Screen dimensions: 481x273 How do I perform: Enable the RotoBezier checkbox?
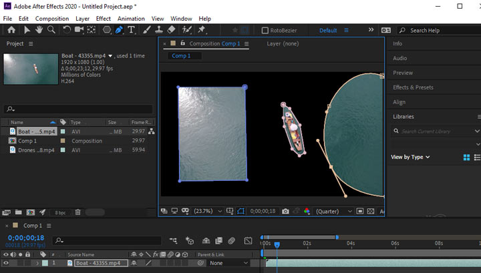click(265, 31)
